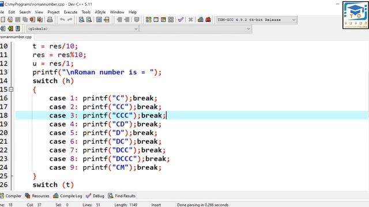Open a file using the Open toolbar icon
The image size is (369, 207).
(x=10, y=20)
